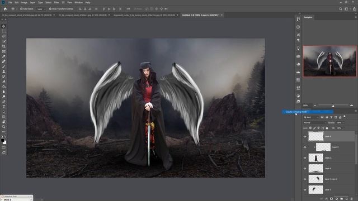Select the Eraser tool
This screenshot has height=201, width=358.
click(4, 82)
